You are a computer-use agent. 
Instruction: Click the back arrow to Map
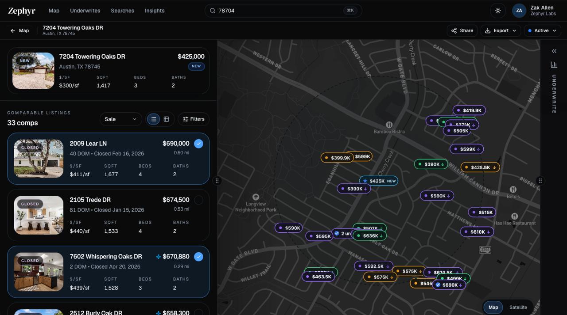(19, 30)
